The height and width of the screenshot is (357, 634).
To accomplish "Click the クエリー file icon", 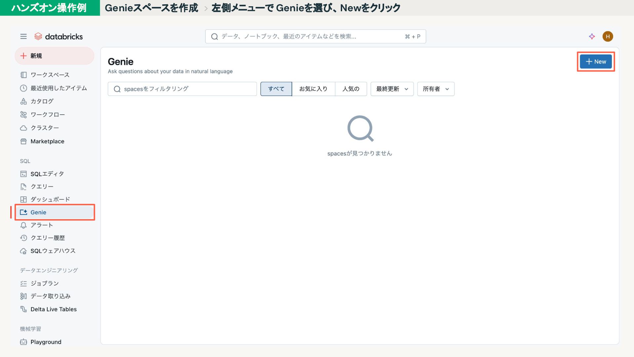I will [x=23, y=187].
